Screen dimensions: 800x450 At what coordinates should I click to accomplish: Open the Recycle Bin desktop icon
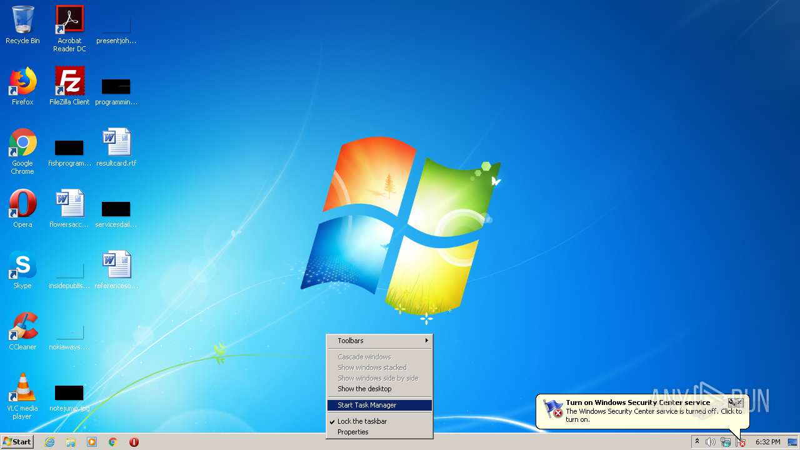[22, 25]
